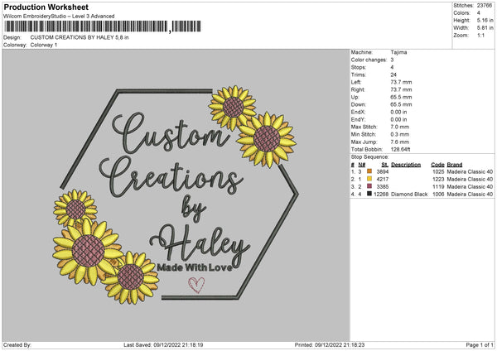The width and height of the screenshot is (497, 351).
Task: Click the yellow thread color swatch
Action: [x=369, y=179]
